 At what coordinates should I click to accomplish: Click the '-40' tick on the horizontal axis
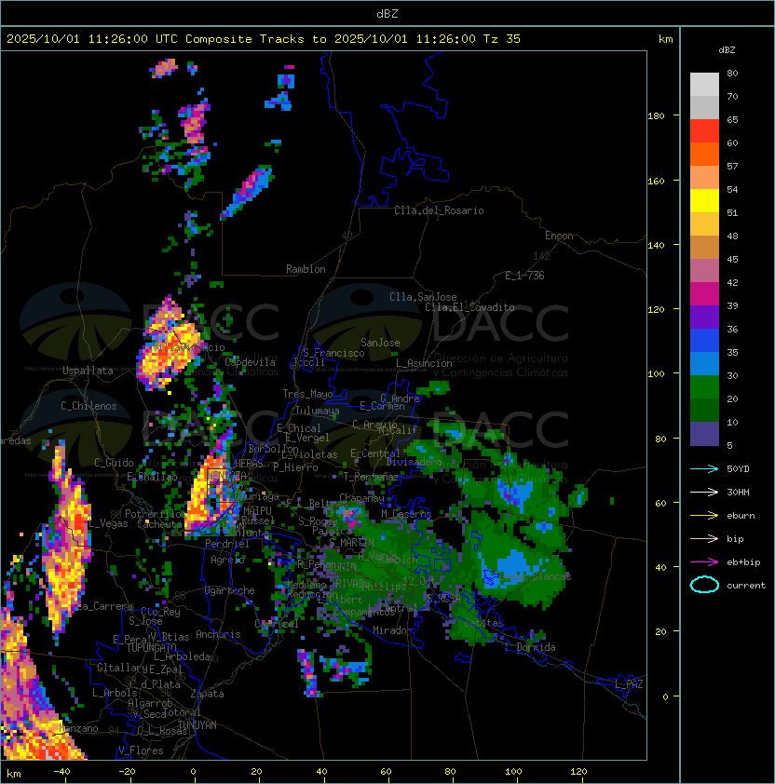point(61,772)
